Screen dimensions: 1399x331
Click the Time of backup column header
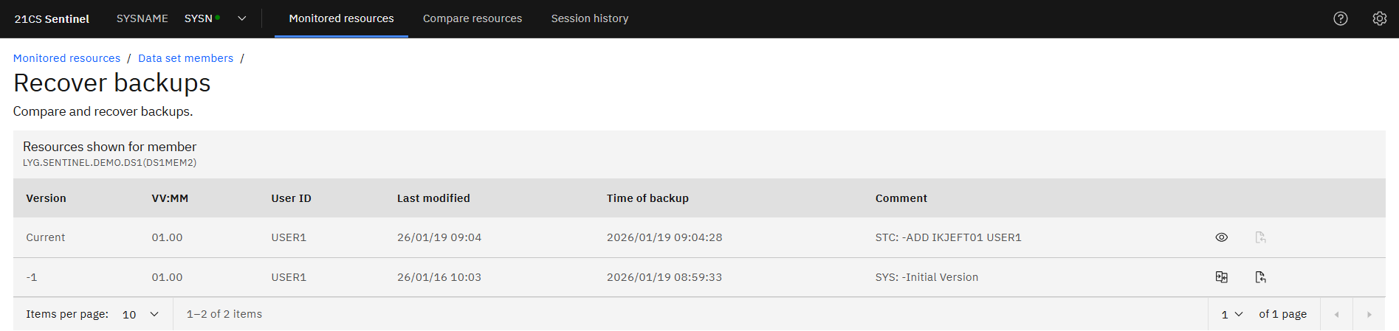(647, 198)
